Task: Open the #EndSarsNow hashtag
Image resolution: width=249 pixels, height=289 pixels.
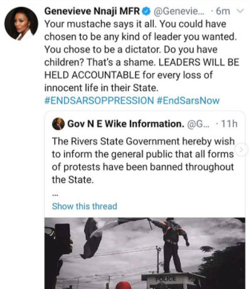Action: click(188, 101)
